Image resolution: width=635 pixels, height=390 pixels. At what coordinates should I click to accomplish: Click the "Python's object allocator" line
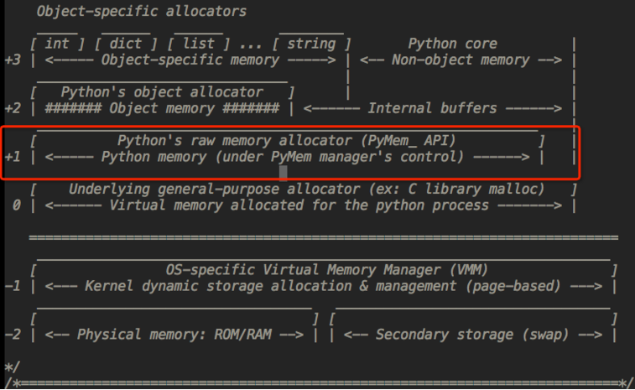[162, 92]
